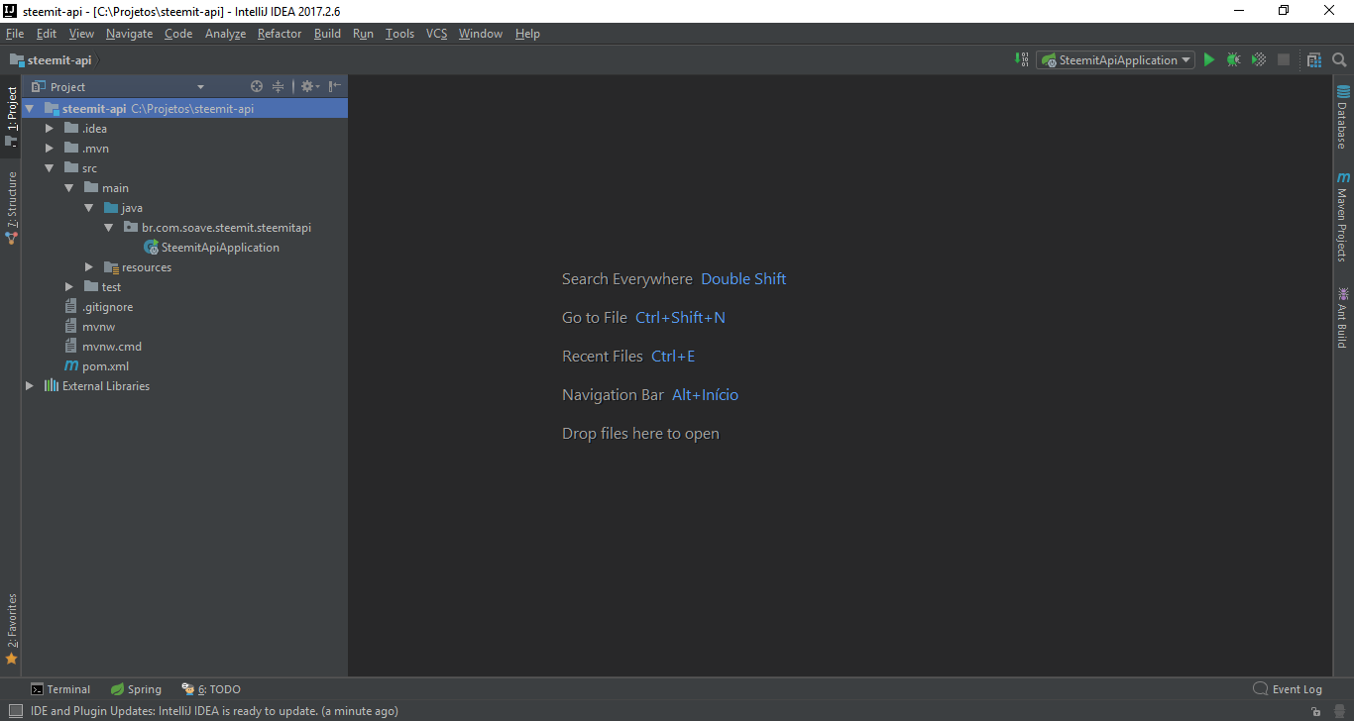The image size is (1354, 721).
Task: Open the Analyze menu
Action: pos(225,34)
